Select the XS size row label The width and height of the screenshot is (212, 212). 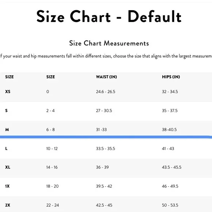coord(8,91)
